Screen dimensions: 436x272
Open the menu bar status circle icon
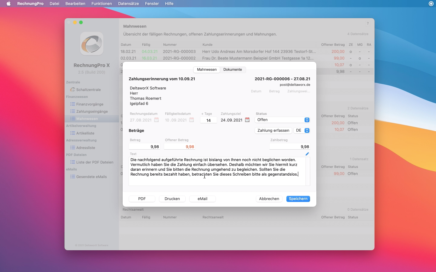pos(431,4)
